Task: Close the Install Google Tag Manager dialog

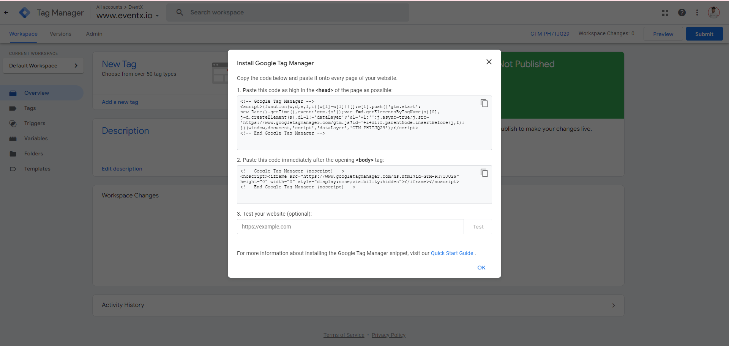Action: (x=489, y=62)
